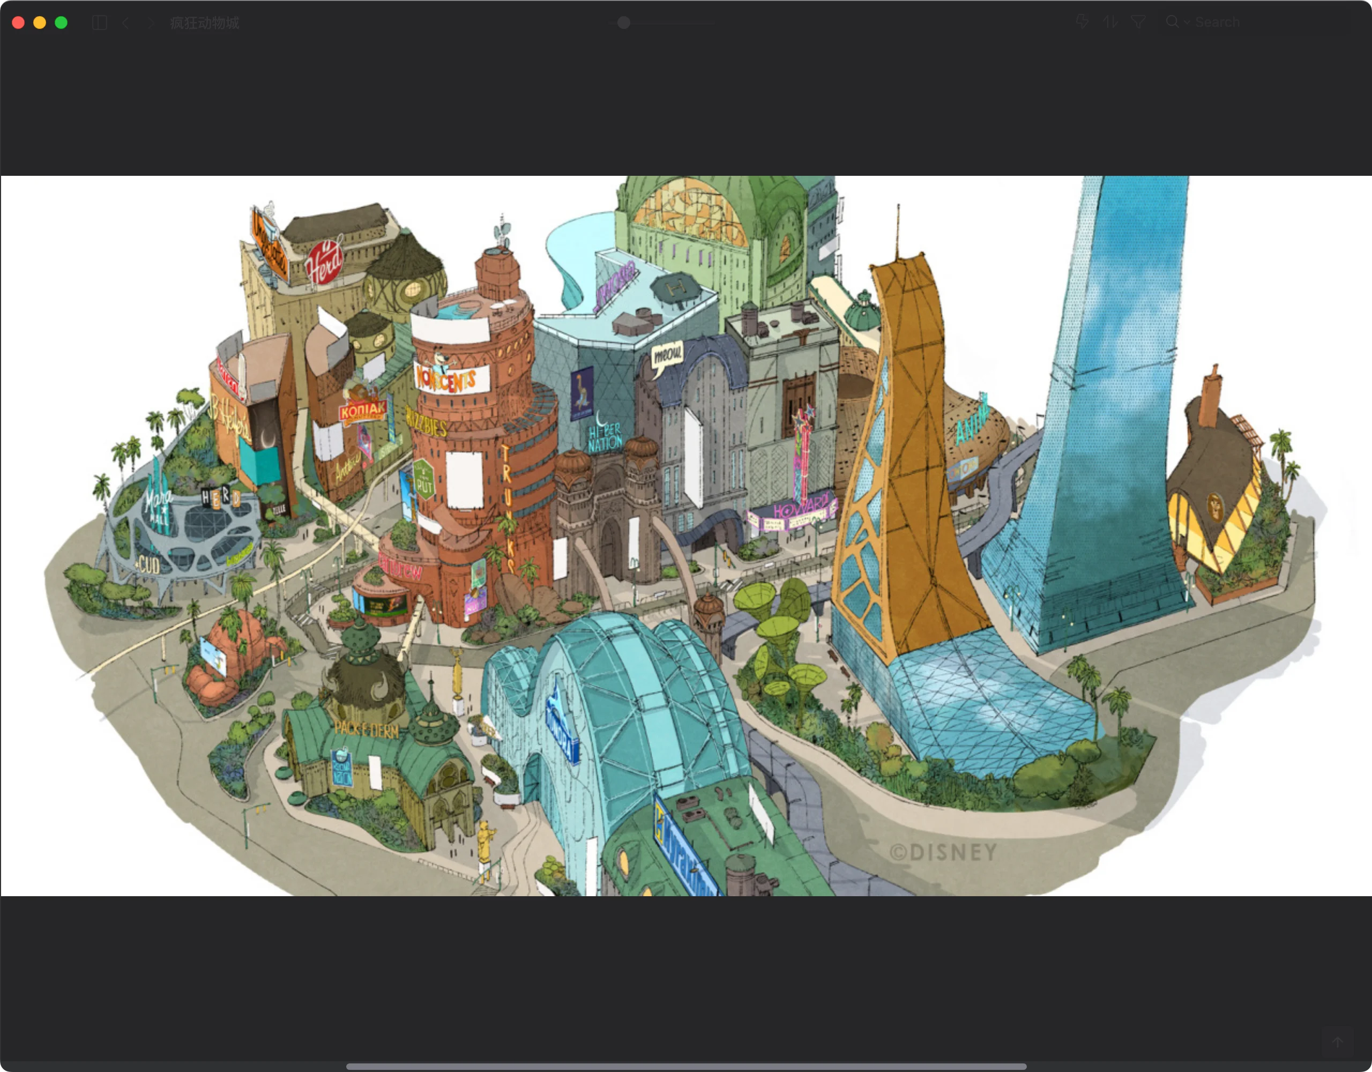
Task: Maximize the window with green button
Action: click(x=61, y=23)
